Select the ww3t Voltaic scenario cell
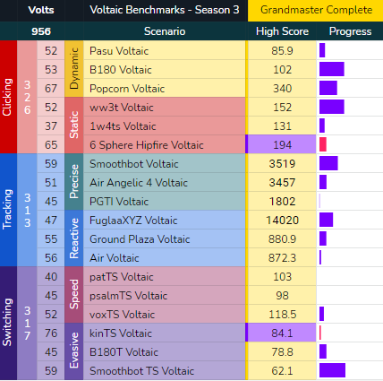383x381 pixels. [165, 108]
